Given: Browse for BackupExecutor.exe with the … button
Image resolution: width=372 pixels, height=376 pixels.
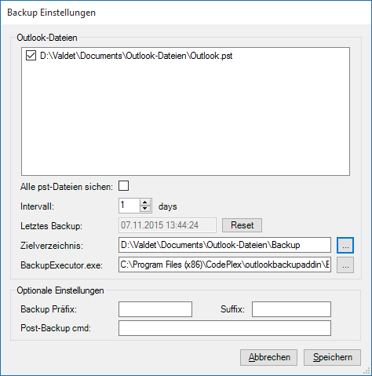Looking at the screenshot, I should (x=345, y=265).
